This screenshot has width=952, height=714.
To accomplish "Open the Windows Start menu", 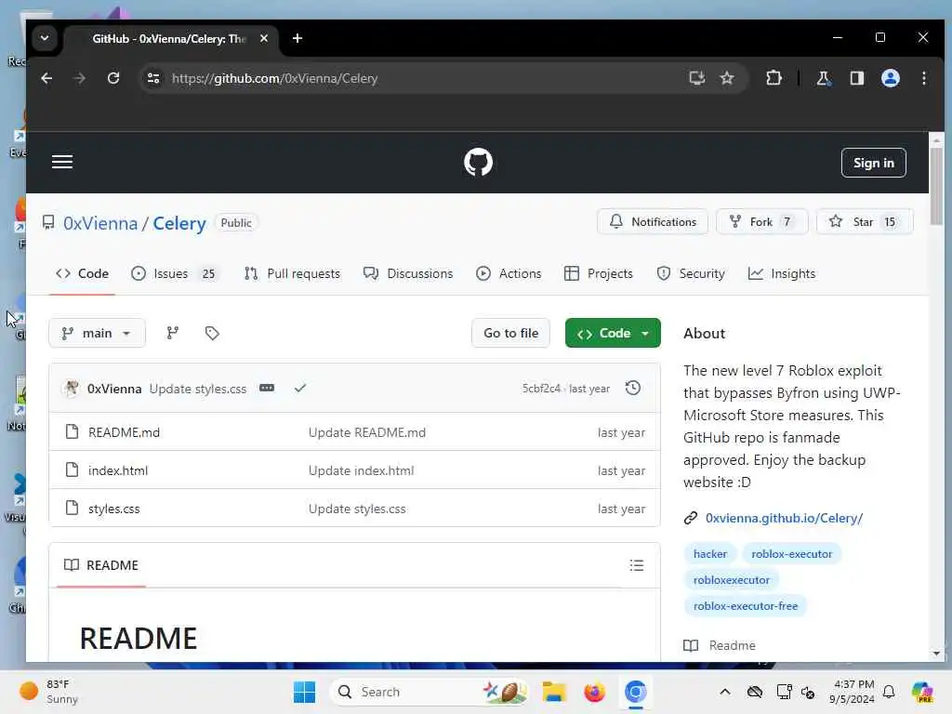I will tap(304, 692).
